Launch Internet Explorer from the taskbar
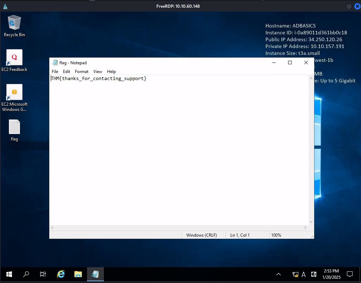361x283 pixels. point(61,274)
